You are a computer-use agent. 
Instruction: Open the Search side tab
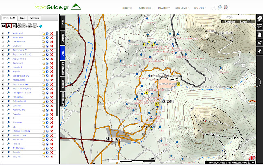click(x=63, y=84)
